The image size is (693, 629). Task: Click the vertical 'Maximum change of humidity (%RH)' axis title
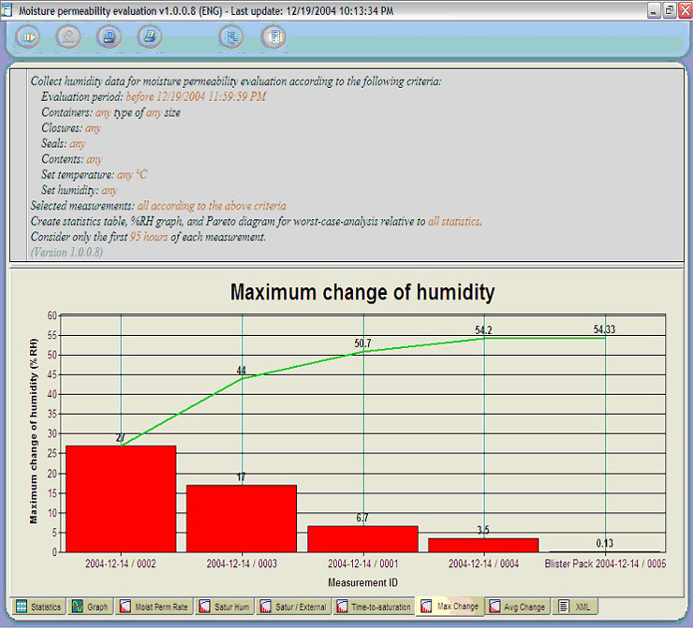click(34, 432)
